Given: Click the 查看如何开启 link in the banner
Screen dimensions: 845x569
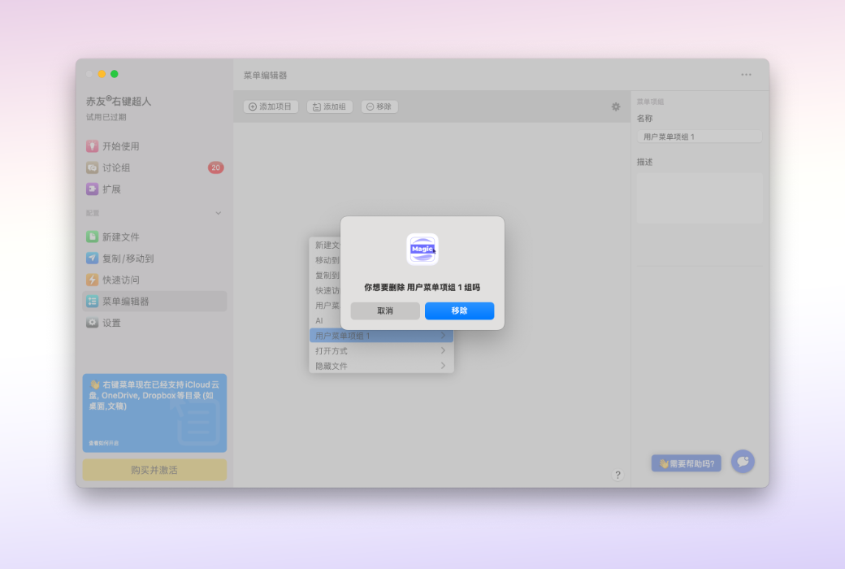Looking at the screenshot, I should pyautogui.click(x=103, y=443).
